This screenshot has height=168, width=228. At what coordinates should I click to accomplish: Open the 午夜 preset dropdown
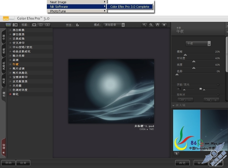[198, 43]
